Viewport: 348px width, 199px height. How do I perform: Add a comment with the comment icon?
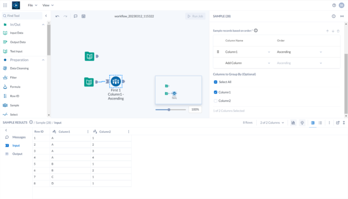76,16
